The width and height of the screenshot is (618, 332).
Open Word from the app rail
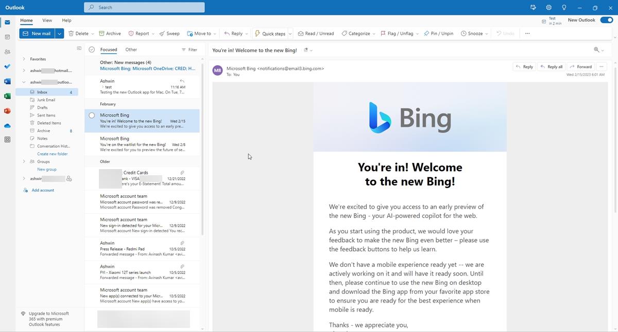point(7,81)
